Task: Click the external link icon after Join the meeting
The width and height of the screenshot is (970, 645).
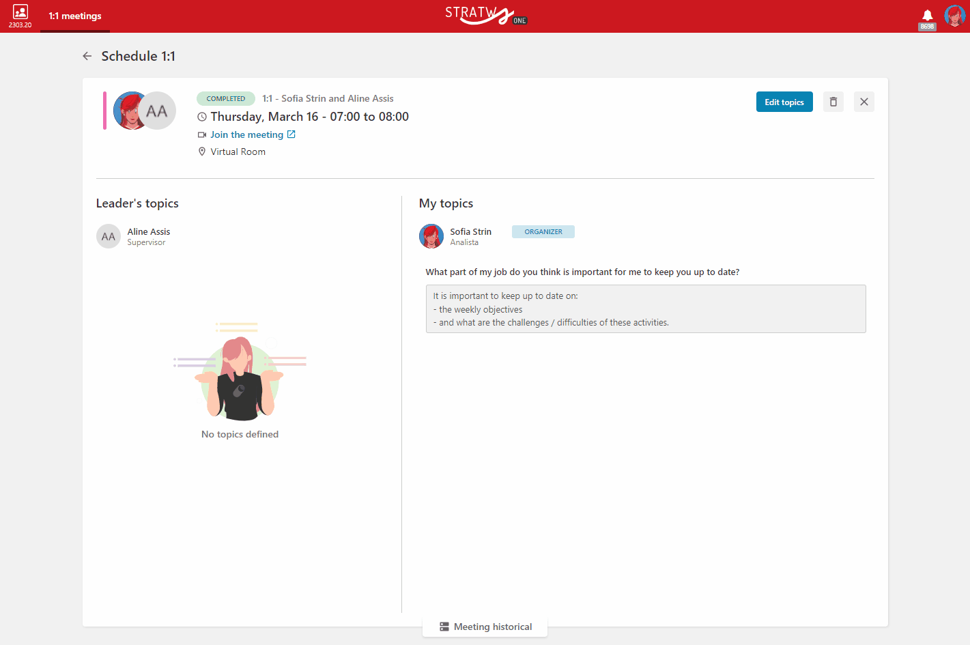Action: 291,134
